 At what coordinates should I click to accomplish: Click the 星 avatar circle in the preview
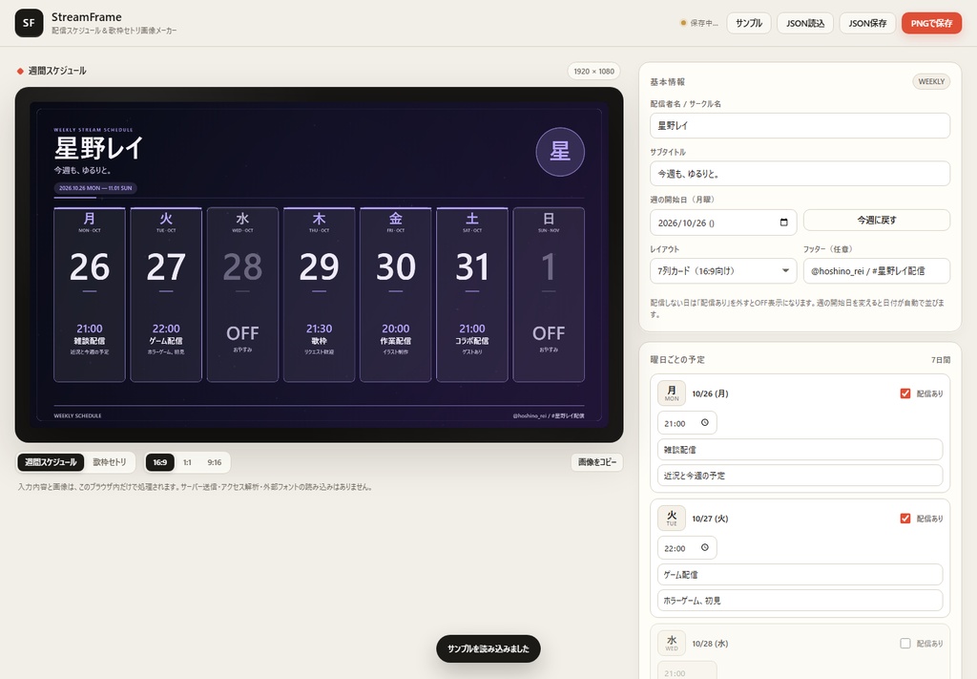click(x=560, y=152)
